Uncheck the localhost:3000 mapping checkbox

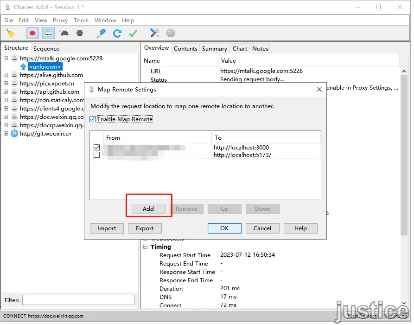(96, 148)
